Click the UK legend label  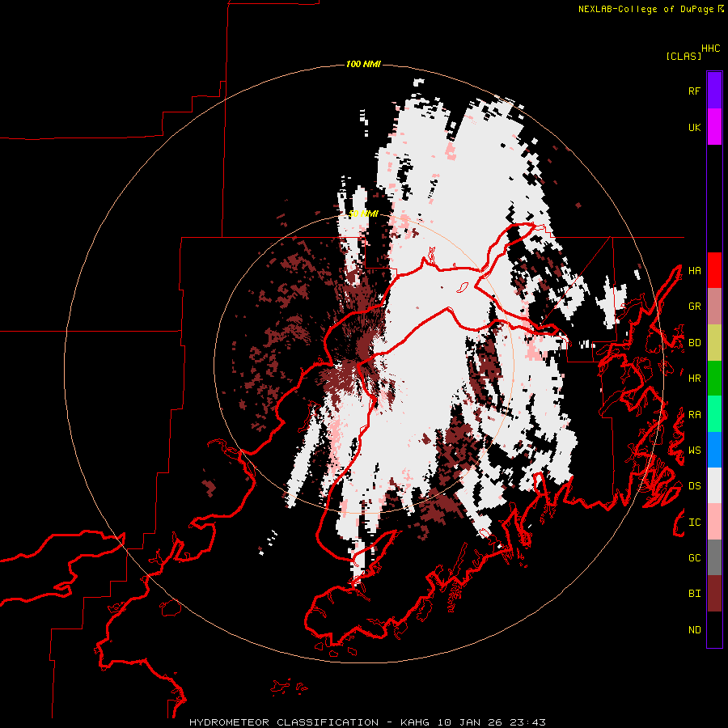point(694,127)
